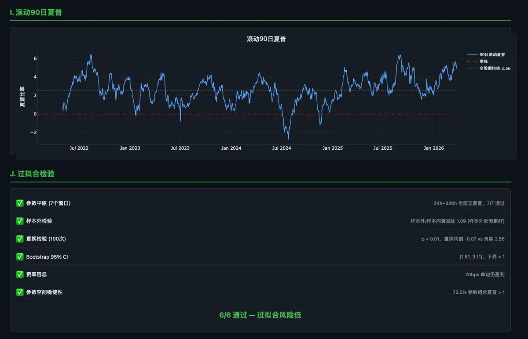The height and width of the screenshot is (339, 528).
Task: Click the 置换检验 (100次) row label
Action: [x=46, y=239]
